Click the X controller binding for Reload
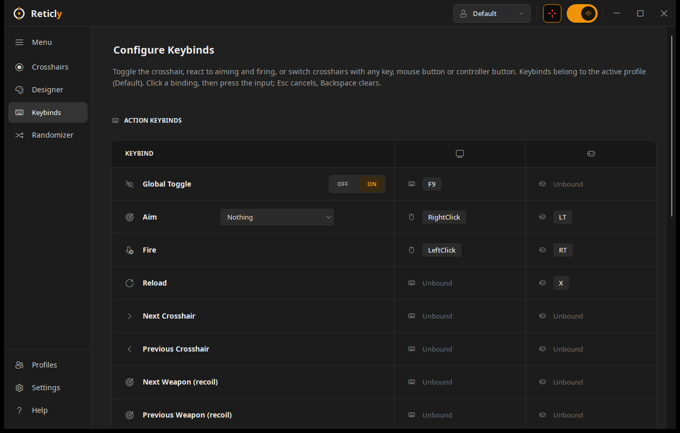The width and height of the screenshot is (680, 433). [561, 283]
